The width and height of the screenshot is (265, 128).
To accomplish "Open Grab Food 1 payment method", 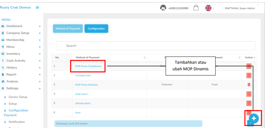I will coord(82,94).
